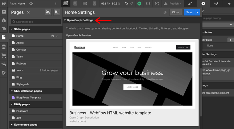234x129 pixels.
Task: Open the Publish dropdown
Action: pyautogui.click(x=173, y=4)
